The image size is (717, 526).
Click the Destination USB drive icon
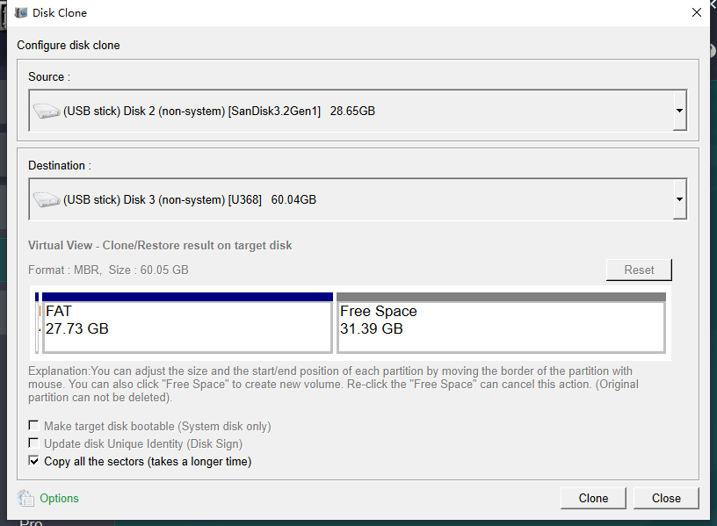(x=47, y=200)
